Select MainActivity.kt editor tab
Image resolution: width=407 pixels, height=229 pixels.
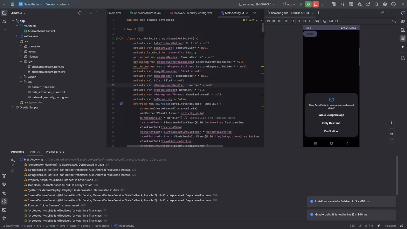235,13
